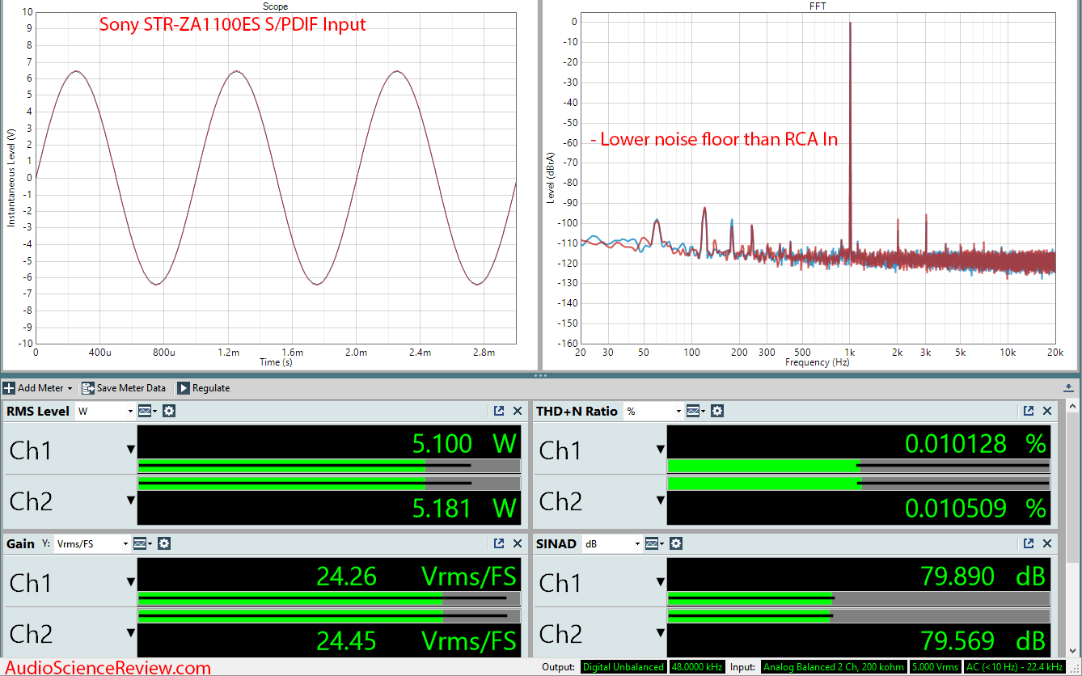Pop out the THD+N Ratio meter
The width and height of the screenshot is (1082, 676).
coord(1029,411)
